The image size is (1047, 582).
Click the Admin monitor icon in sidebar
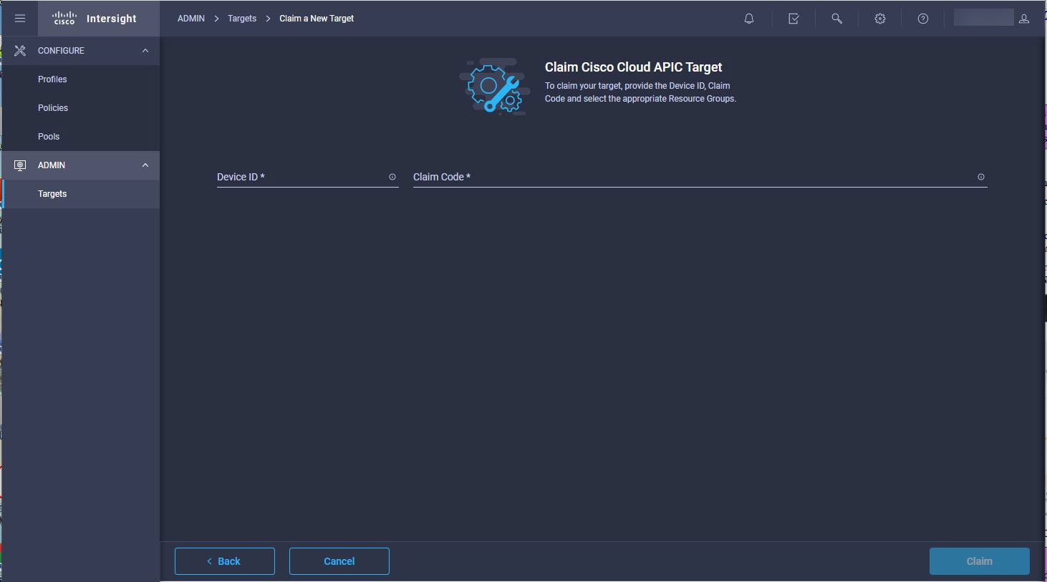[20, 165]
